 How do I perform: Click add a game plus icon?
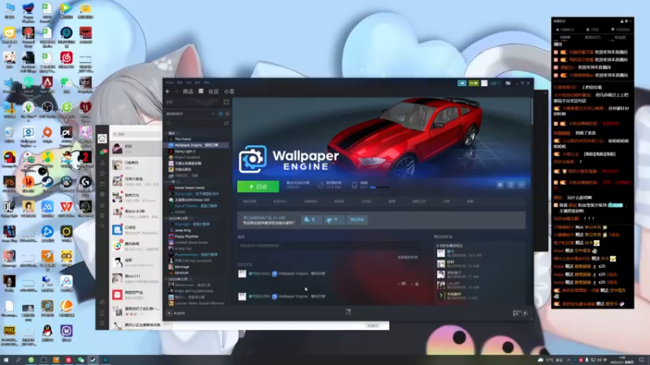tap(169, 313)
